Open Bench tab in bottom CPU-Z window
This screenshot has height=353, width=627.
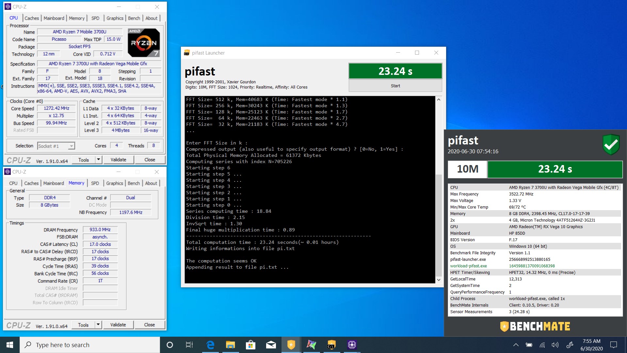134,183
